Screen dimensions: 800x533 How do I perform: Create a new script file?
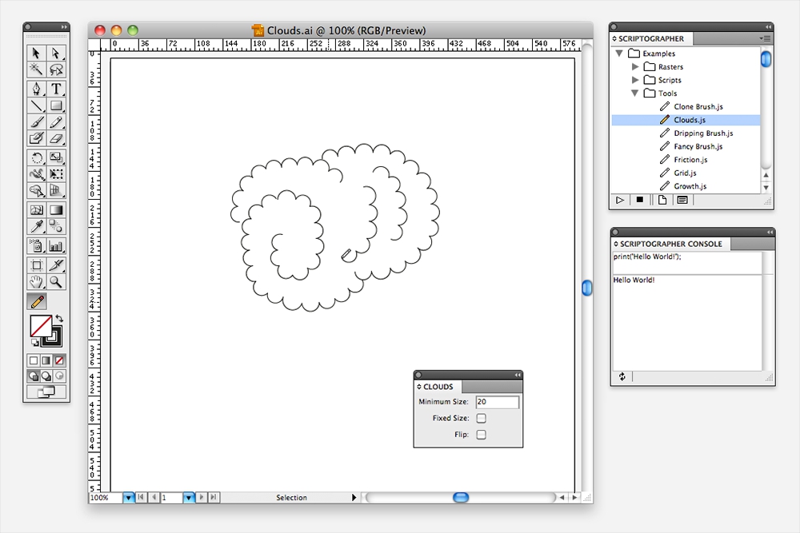pyautogui.click(x=662, y=200)
